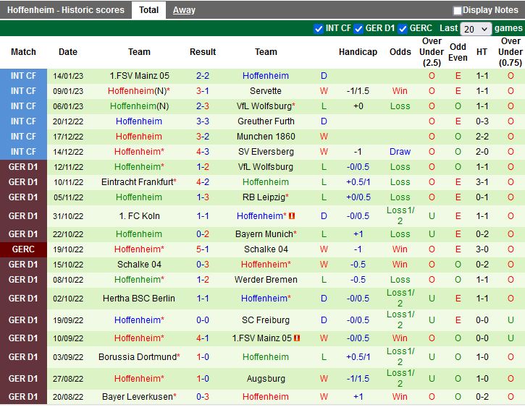525x407 pixels.
Task: Open the Bayern Munich team page
Action: pyautogui.click(x=264, y=234)
